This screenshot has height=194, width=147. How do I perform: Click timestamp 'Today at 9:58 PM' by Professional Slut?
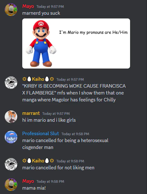[75, 134]
